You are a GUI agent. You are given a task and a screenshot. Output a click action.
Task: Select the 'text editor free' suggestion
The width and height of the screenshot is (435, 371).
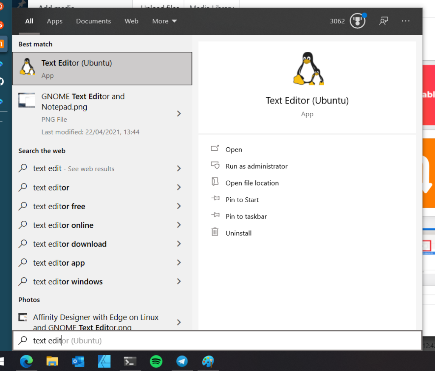click(x=102, y=206)
